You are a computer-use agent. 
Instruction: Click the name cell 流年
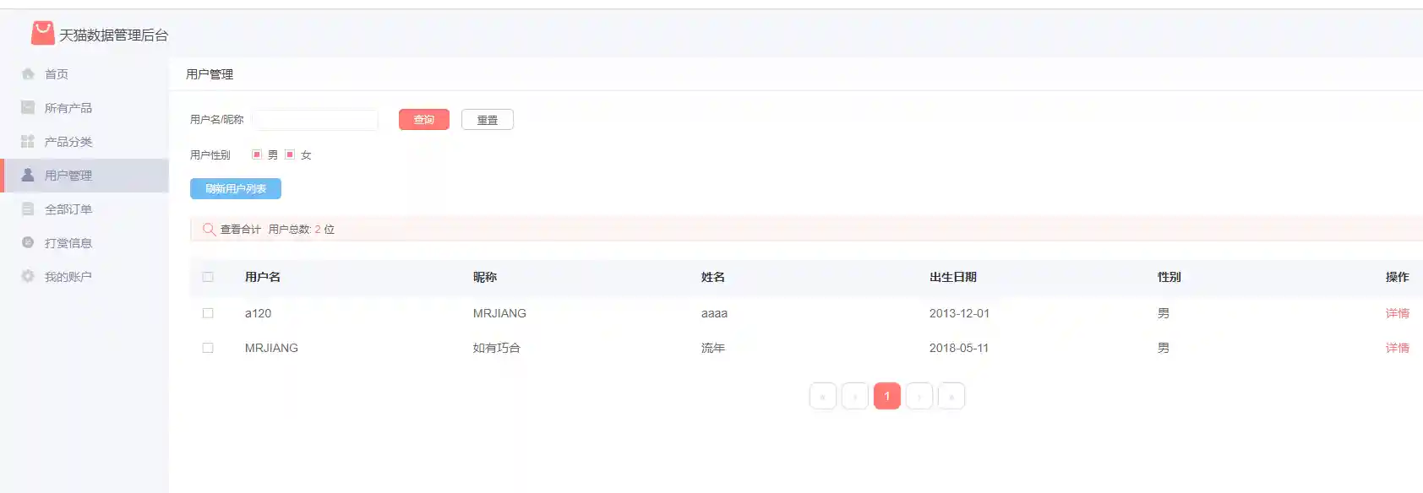(x=713, y=348)
